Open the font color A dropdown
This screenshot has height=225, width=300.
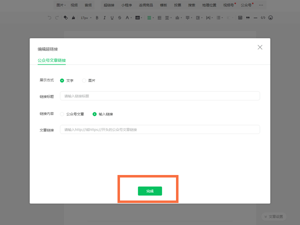(x=127, y=17)
